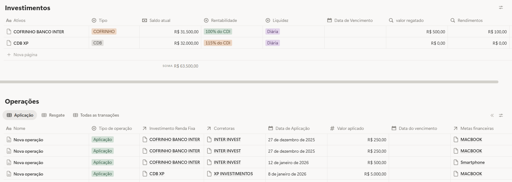This screenshot has width=512, height=182.
Task: Click the orange COFRINHO type tag
Action: pos(104,31)
